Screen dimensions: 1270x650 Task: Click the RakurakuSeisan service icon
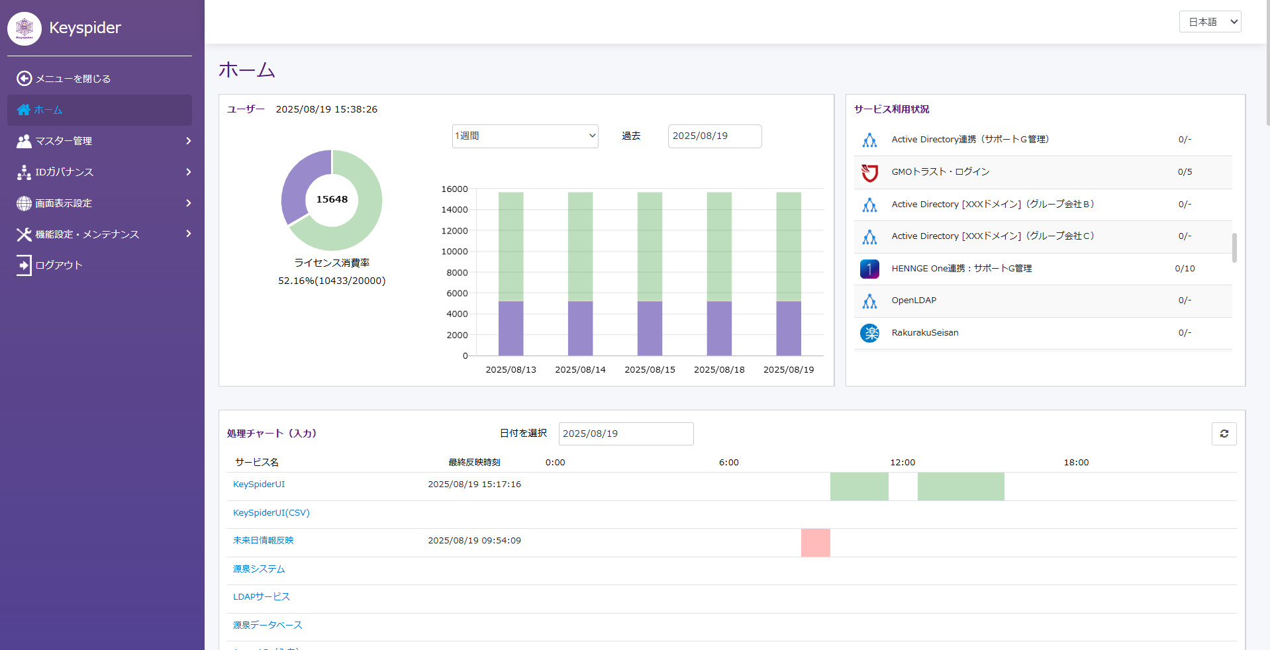(x=869, y=333)
